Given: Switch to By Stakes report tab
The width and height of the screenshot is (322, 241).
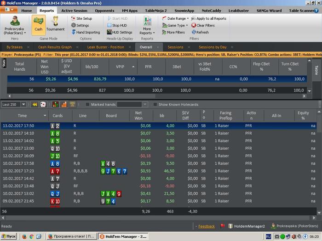Looking at the screenshot, I should 14,47.
